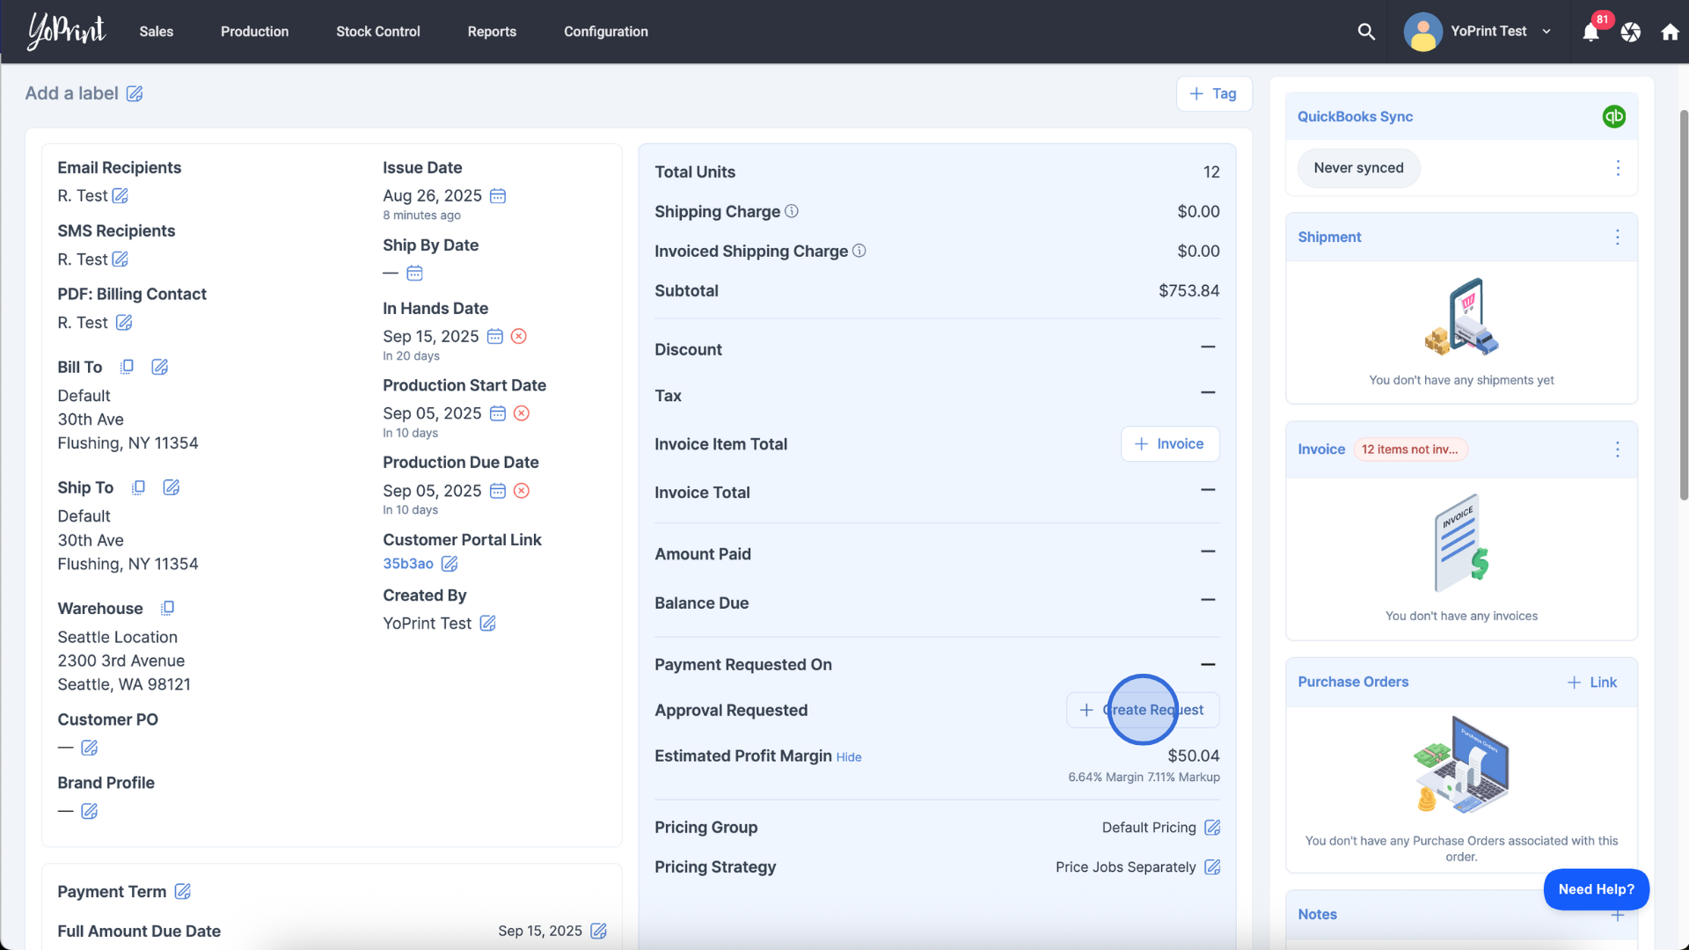The width and height of the screenshot is (1689, 950).
Task: Hide the Estimated Profit Margin
Action: [848, 757]
